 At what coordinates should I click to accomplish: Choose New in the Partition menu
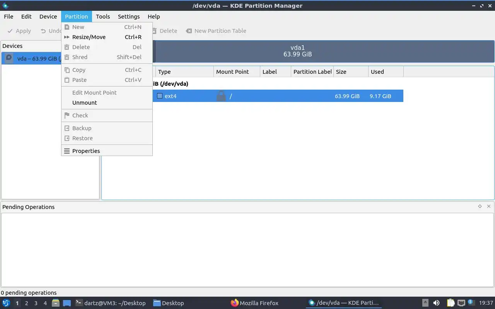pyautogui.click(x=107, y=27)
